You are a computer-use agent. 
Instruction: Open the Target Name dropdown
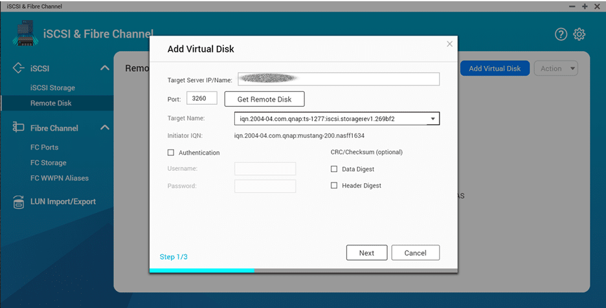(x=337, y=118)
